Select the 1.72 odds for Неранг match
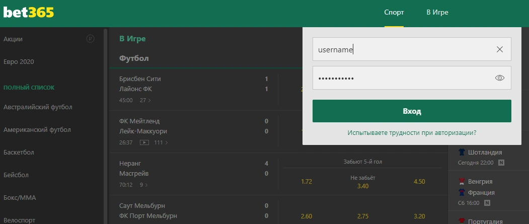 tap(307, 181)
